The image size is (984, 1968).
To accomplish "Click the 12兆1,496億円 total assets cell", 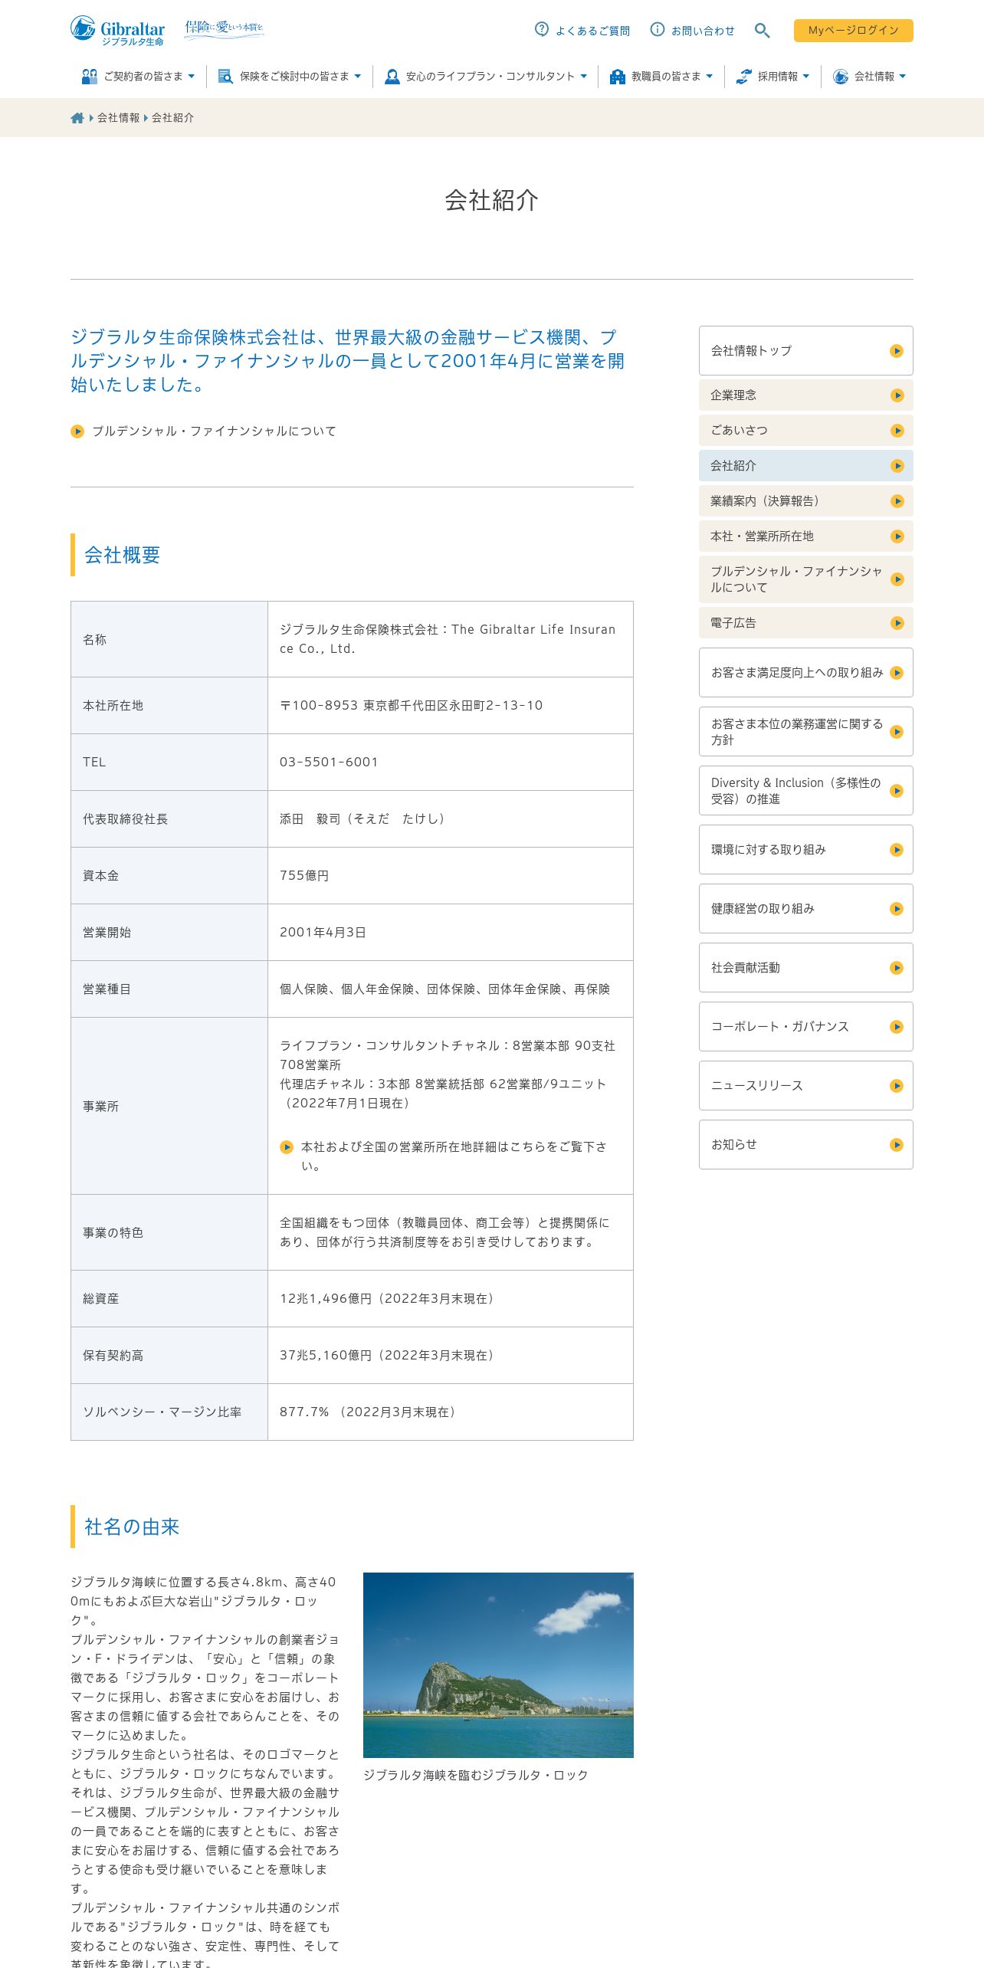I will [x=451, y=1298].
